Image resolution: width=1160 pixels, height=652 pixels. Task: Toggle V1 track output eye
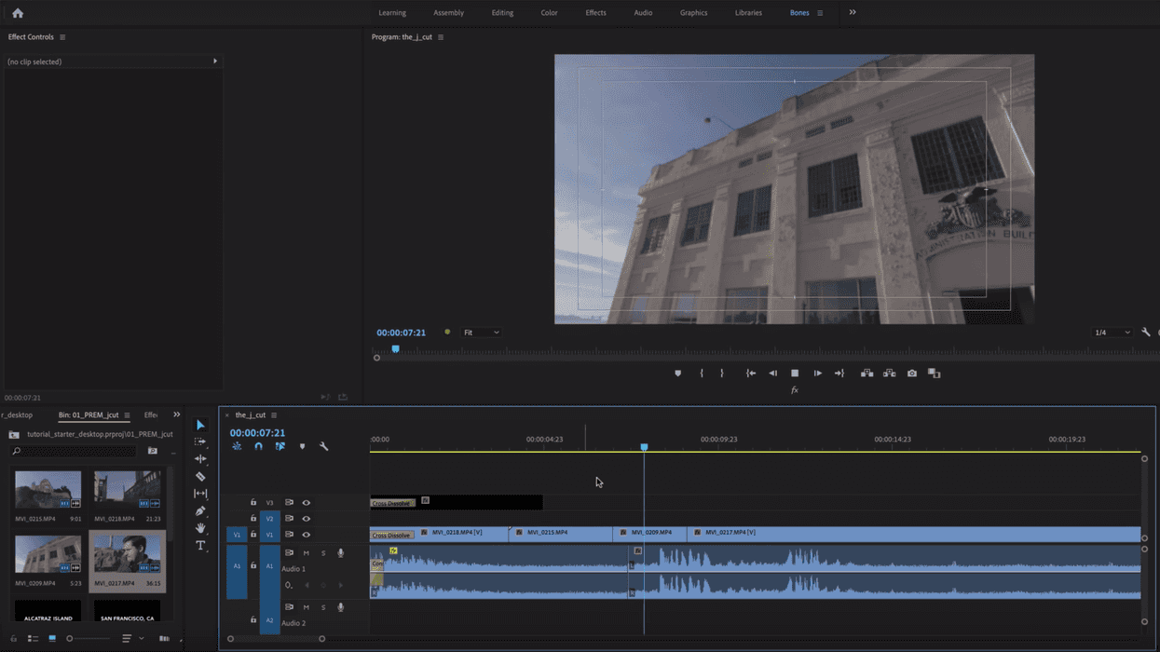306,535
